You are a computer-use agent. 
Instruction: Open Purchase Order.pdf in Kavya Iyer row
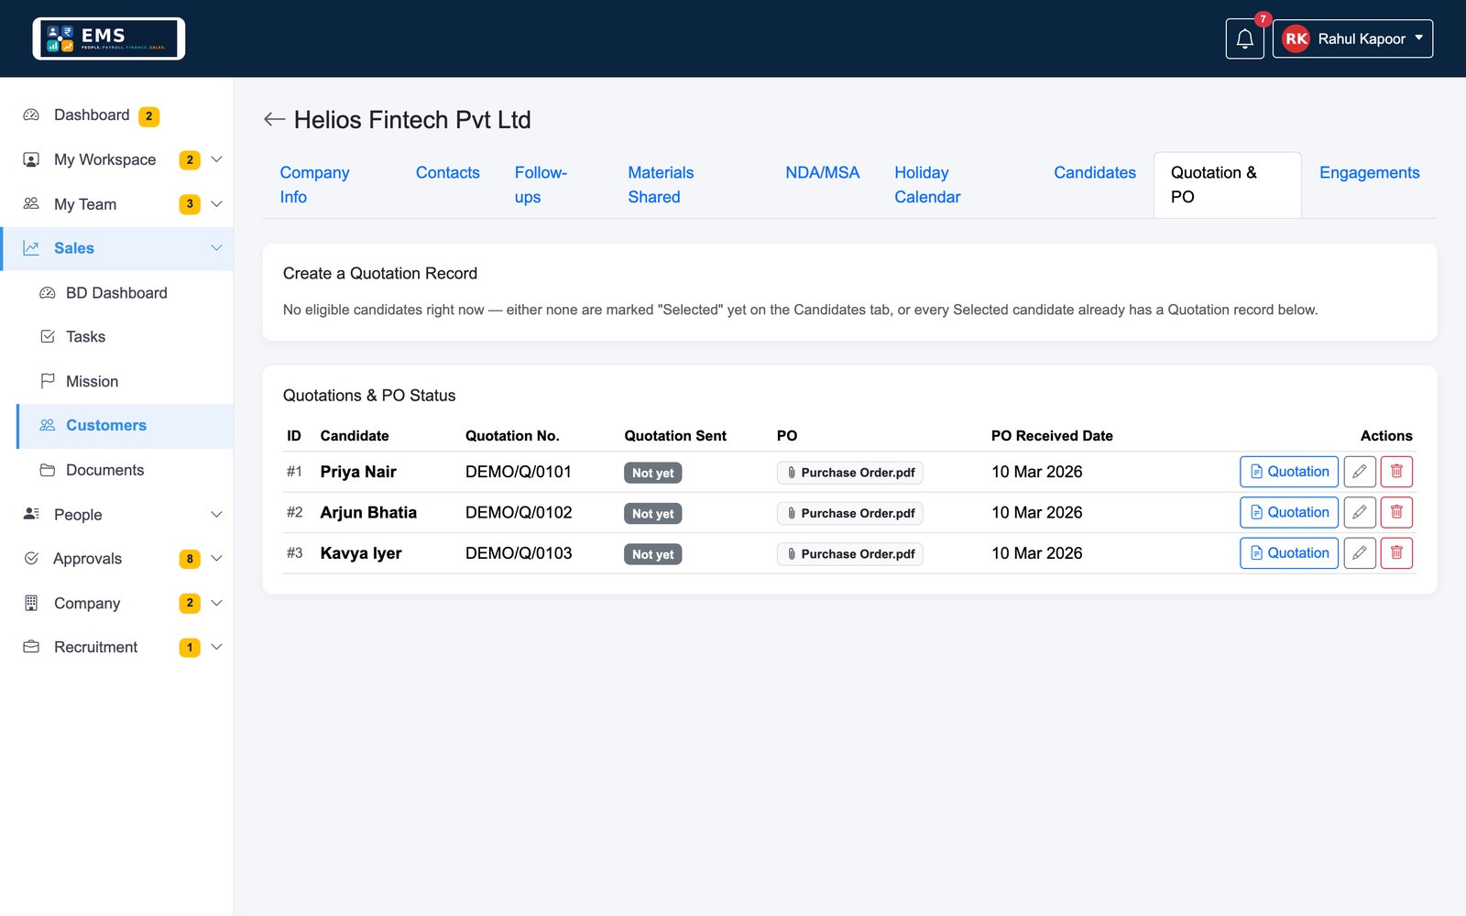pyautogui.click(x=850, y=554)
